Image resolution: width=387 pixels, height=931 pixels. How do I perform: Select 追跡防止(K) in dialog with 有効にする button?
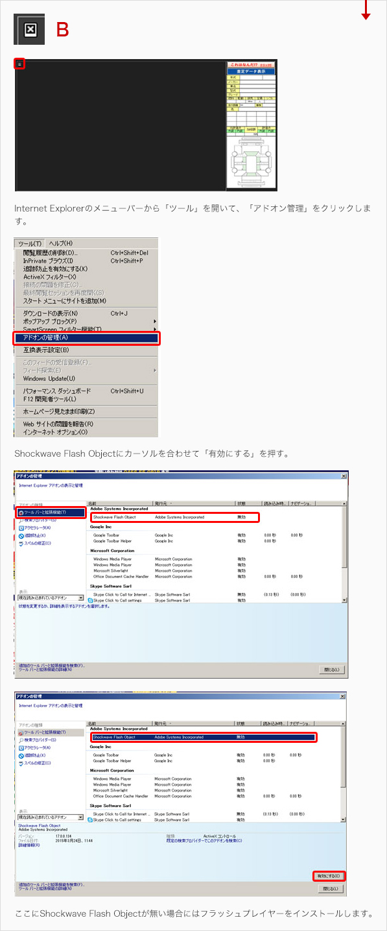34,755
